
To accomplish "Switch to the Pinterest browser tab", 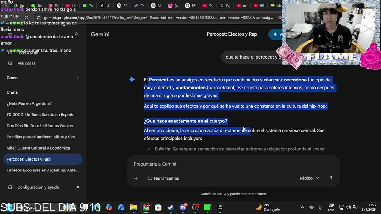I will tap(54, 6).
